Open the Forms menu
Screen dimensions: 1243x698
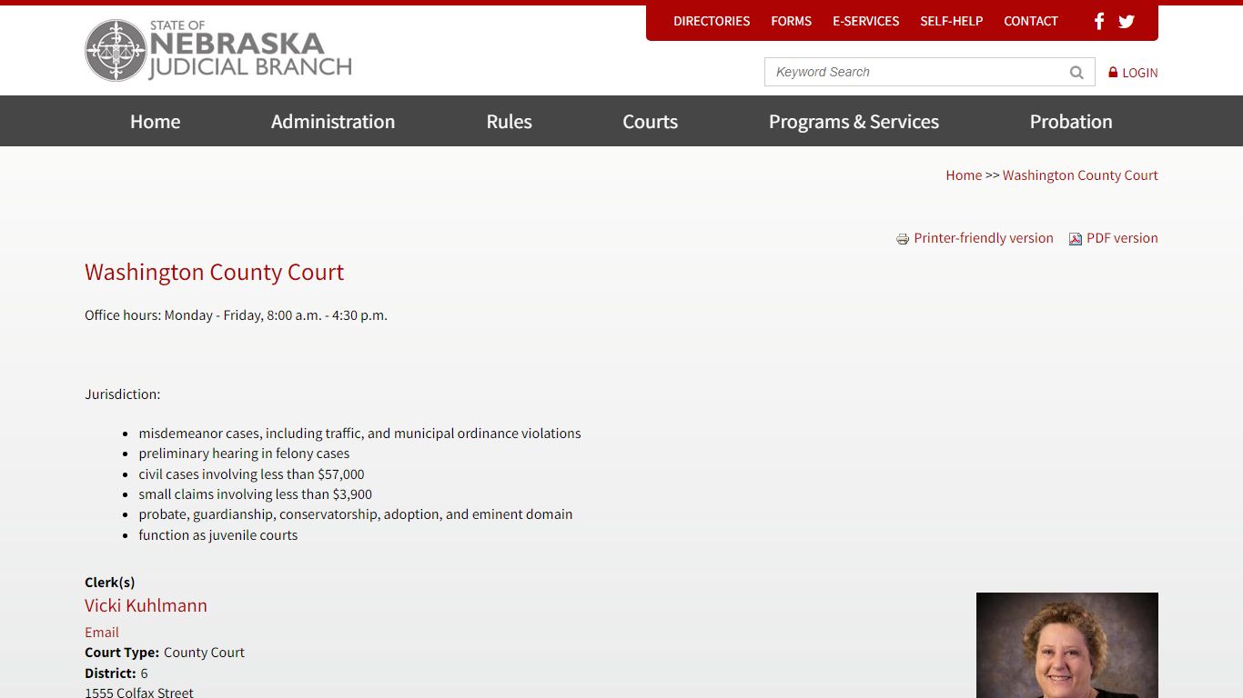pyautogui.click(x=792, y=21)
